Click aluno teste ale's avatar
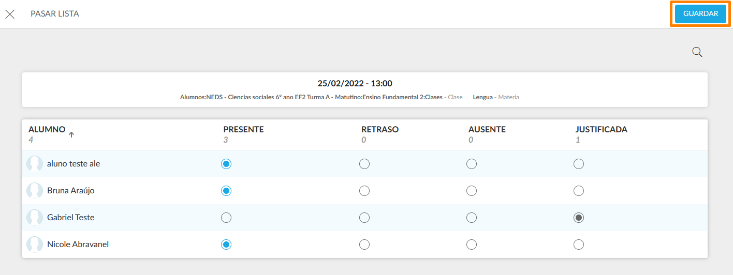The image size is (733, 275). (x=35, y=164)
